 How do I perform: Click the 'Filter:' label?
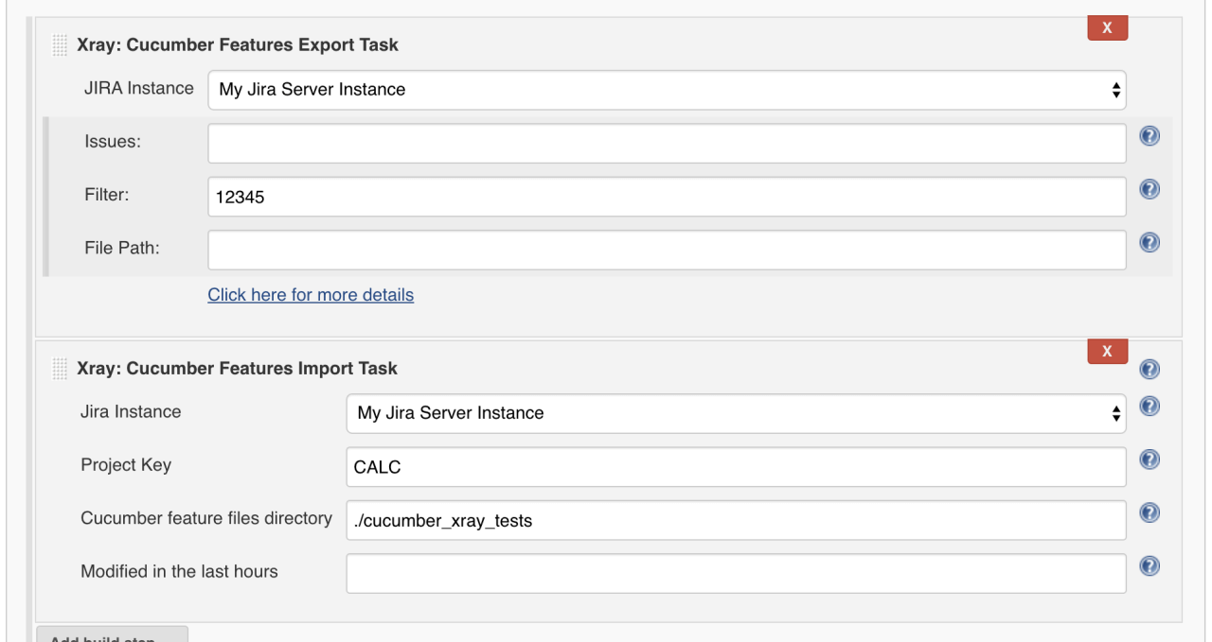tap(107, 195)
